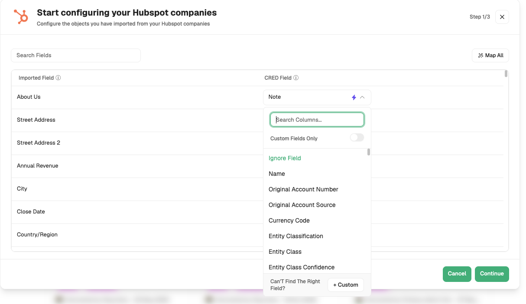Screen dimensions: 526x304
Task: Click the Map All button
Action: (490, 55)
